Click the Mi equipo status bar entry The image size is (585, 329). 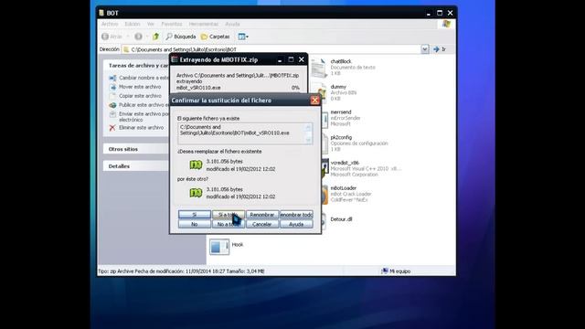pyautogui.click(x=396, y=271)
